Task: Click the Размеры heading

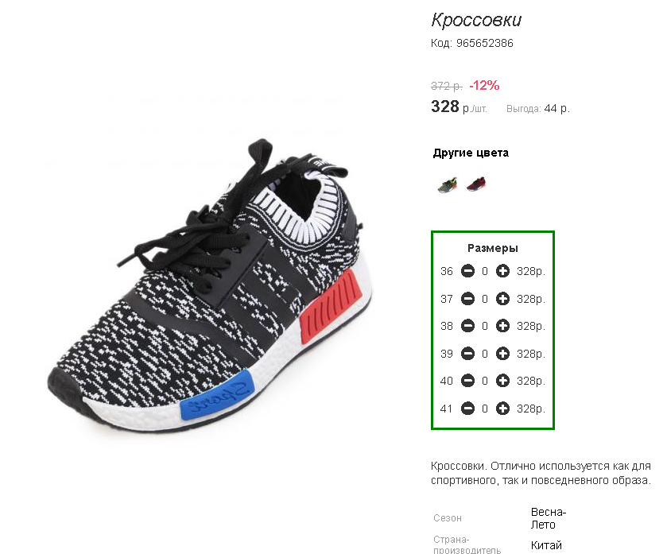Action: click(x=493, y=248)
